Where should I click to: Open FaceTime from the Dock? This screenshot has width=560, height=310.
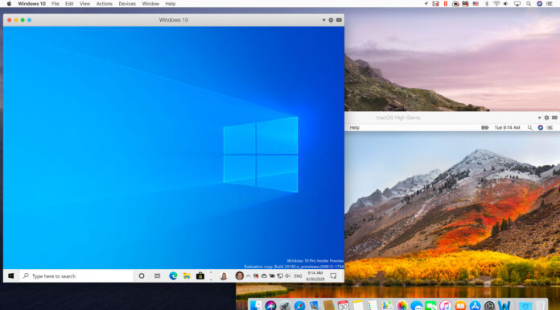(x=430, y=306)
